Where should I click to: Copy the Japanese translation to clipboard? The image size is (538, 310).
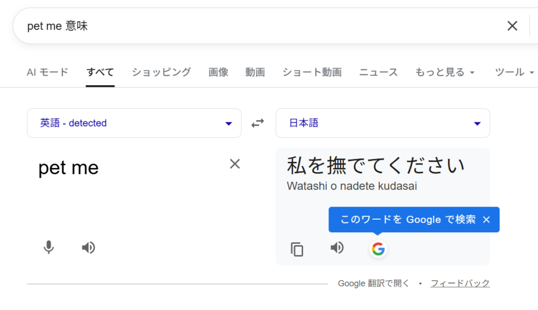(297, 249)
